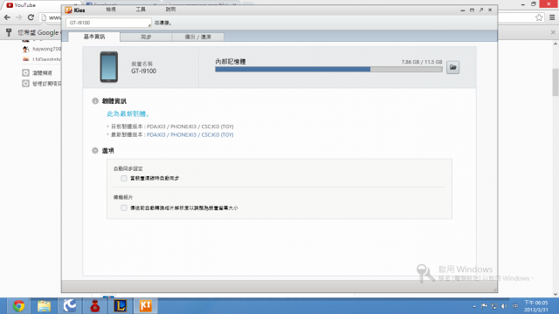Click the 7.86 GB / 11.5 GB storage text
The width and height of the screenshot is (559, 314).
click(422, 62)
